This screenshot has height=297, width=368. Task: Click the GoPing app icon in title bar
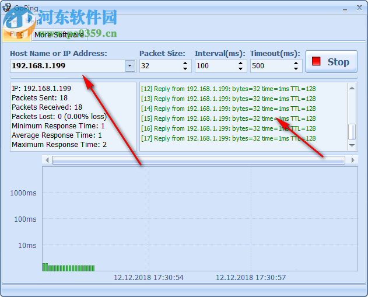(6, 7)
